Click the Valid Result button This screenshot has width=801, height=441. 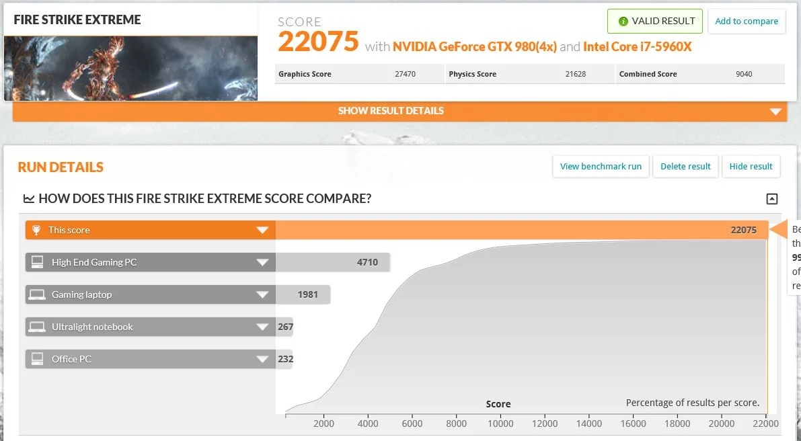coord(655,22)
